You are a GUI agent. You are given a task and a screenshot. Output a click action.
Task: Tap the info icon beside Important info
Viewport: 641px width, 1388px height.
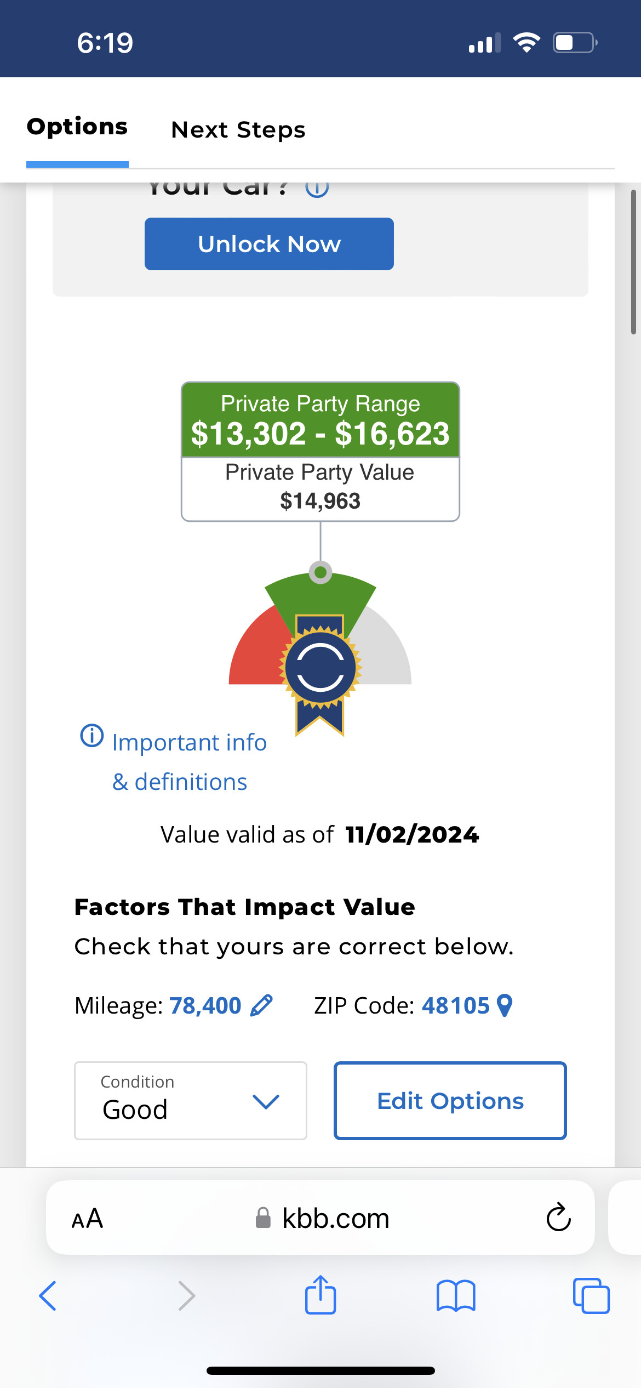pyautogui.click(x=92, y=736)
